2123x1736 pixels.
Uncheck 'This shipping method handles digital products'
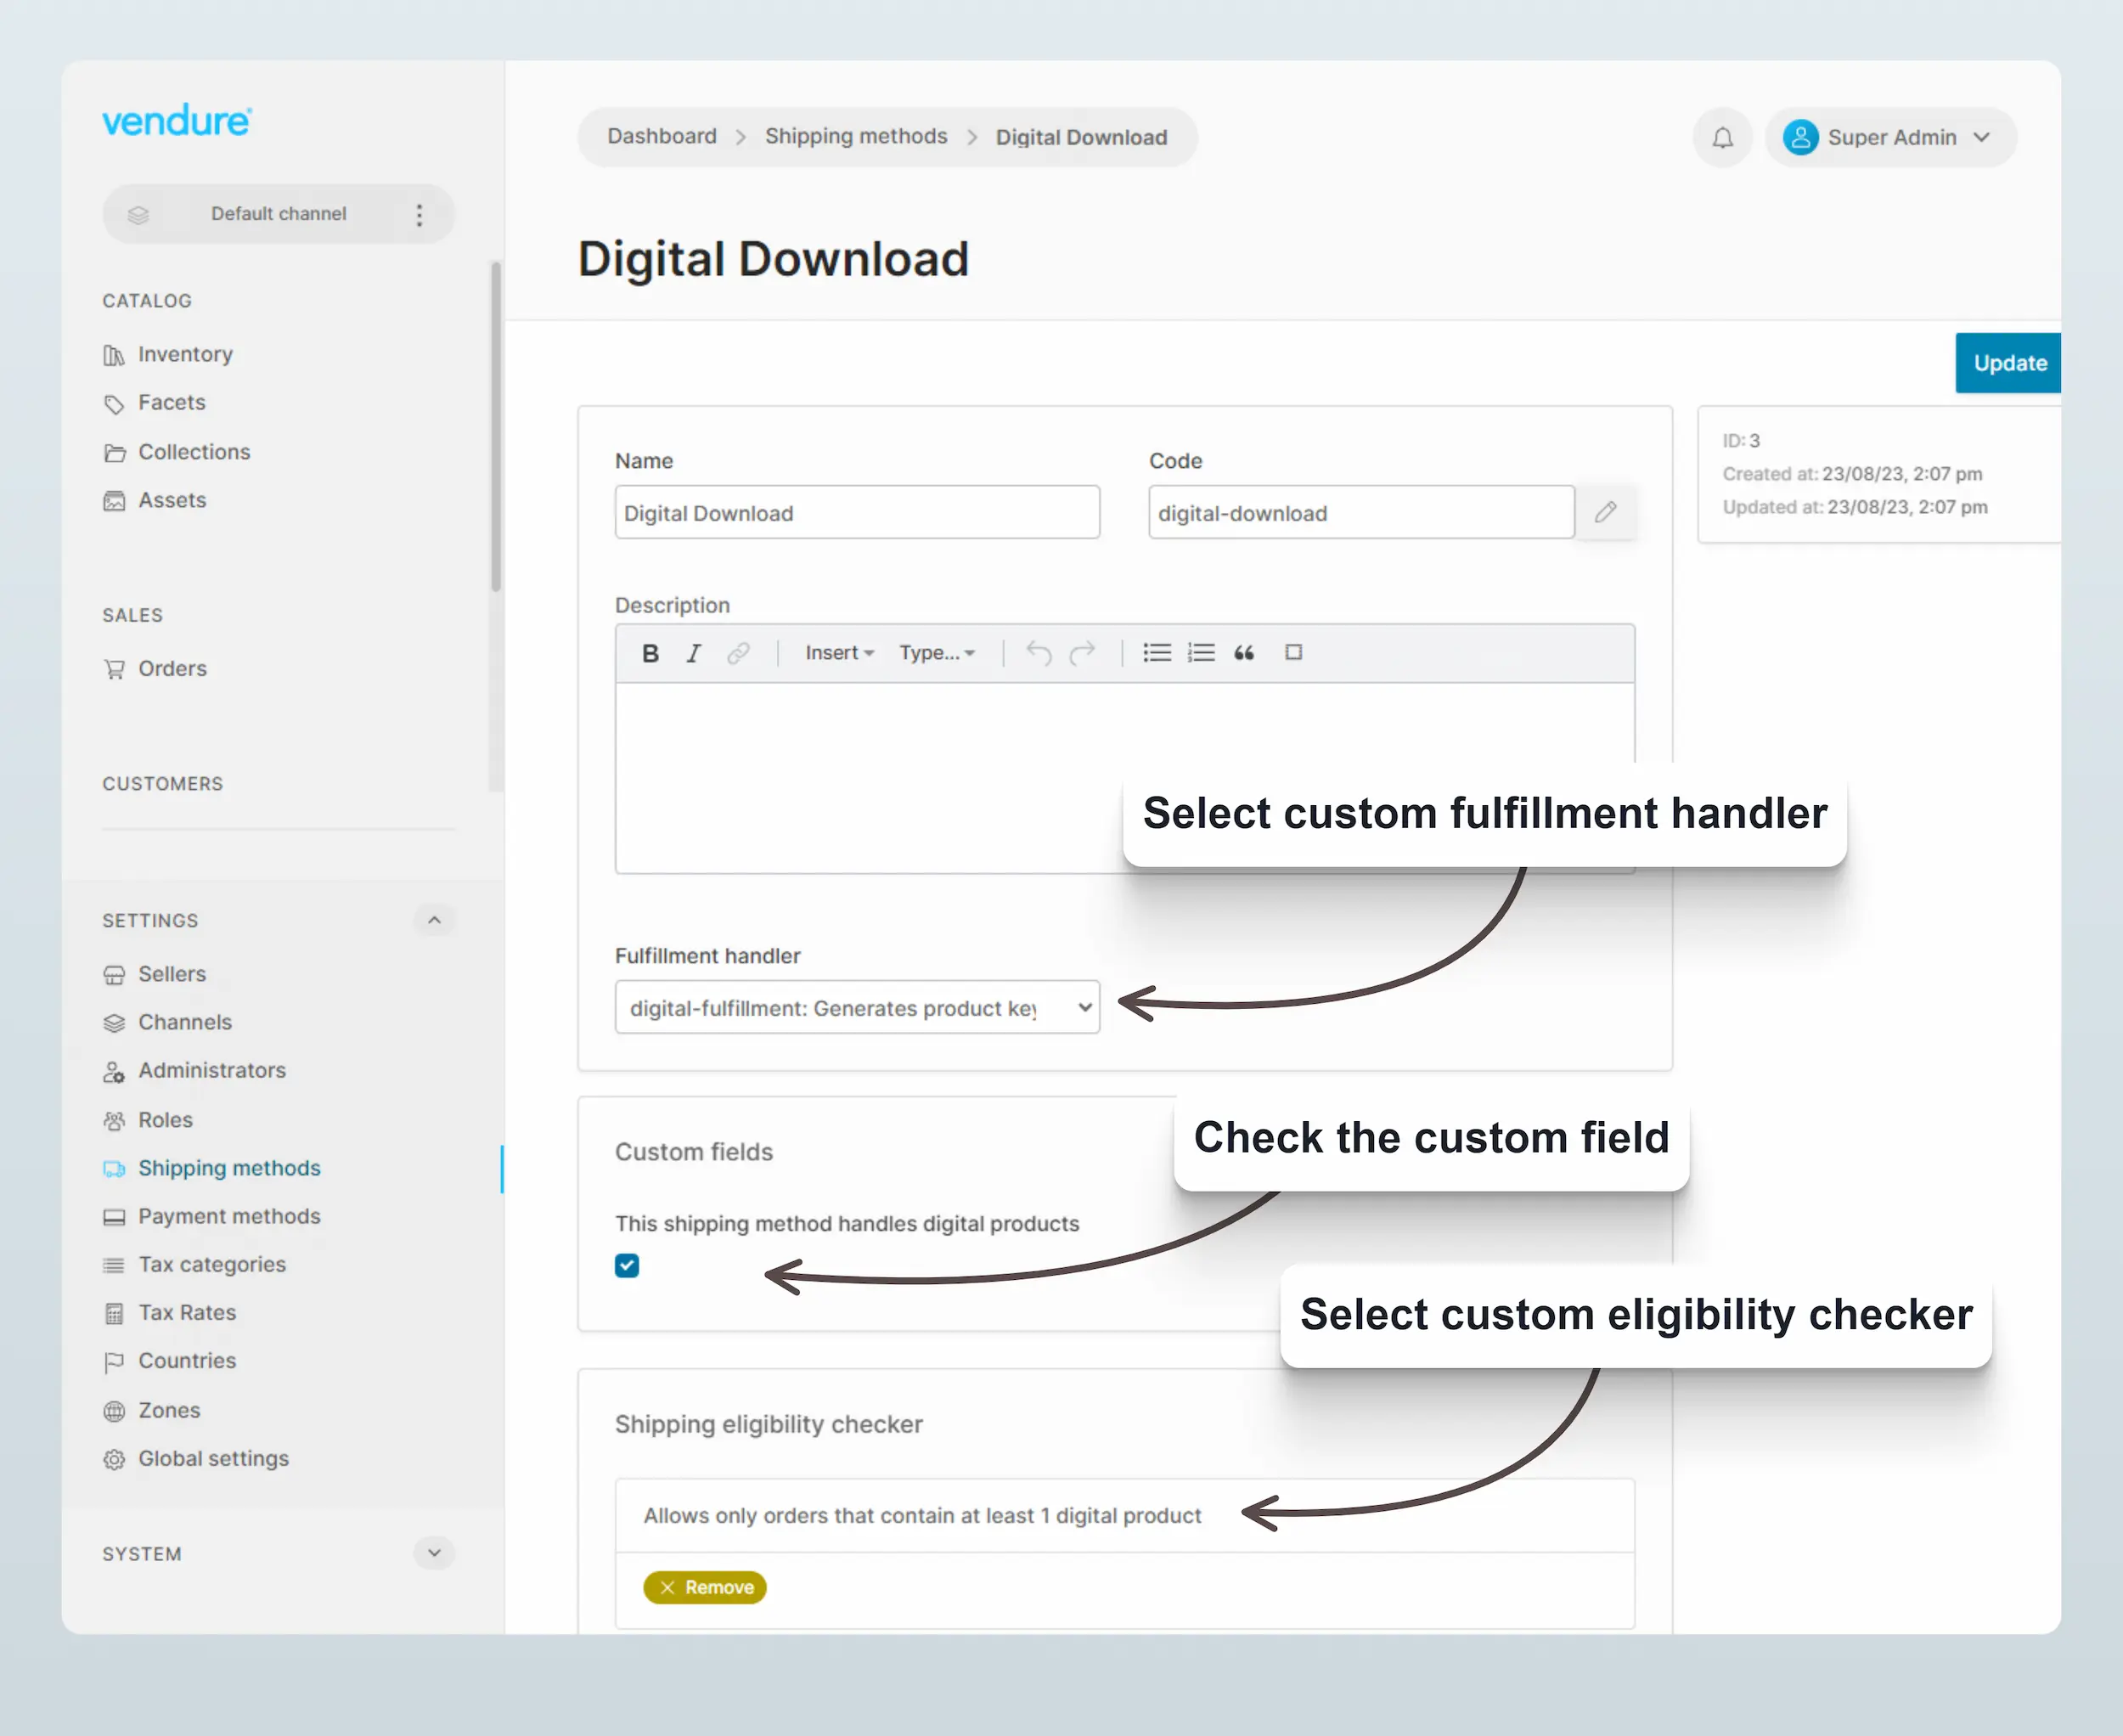click(x=627, y=1265)
